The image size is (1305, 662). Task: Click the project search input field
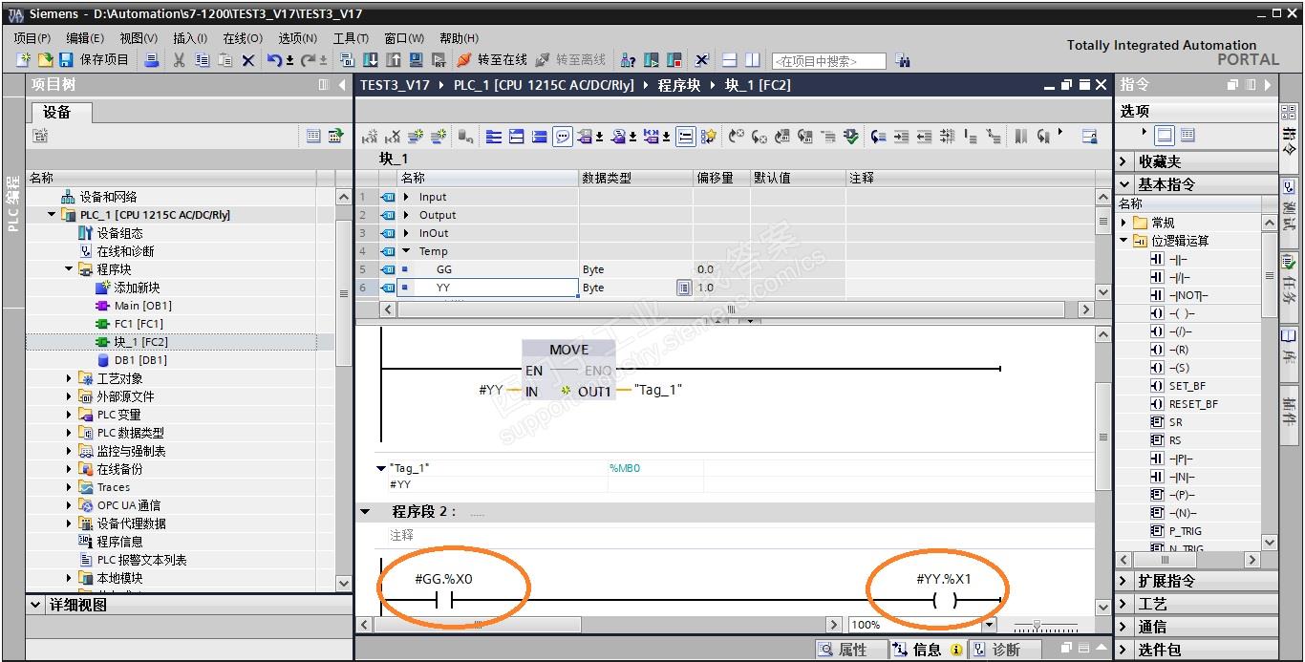[828, 61]
